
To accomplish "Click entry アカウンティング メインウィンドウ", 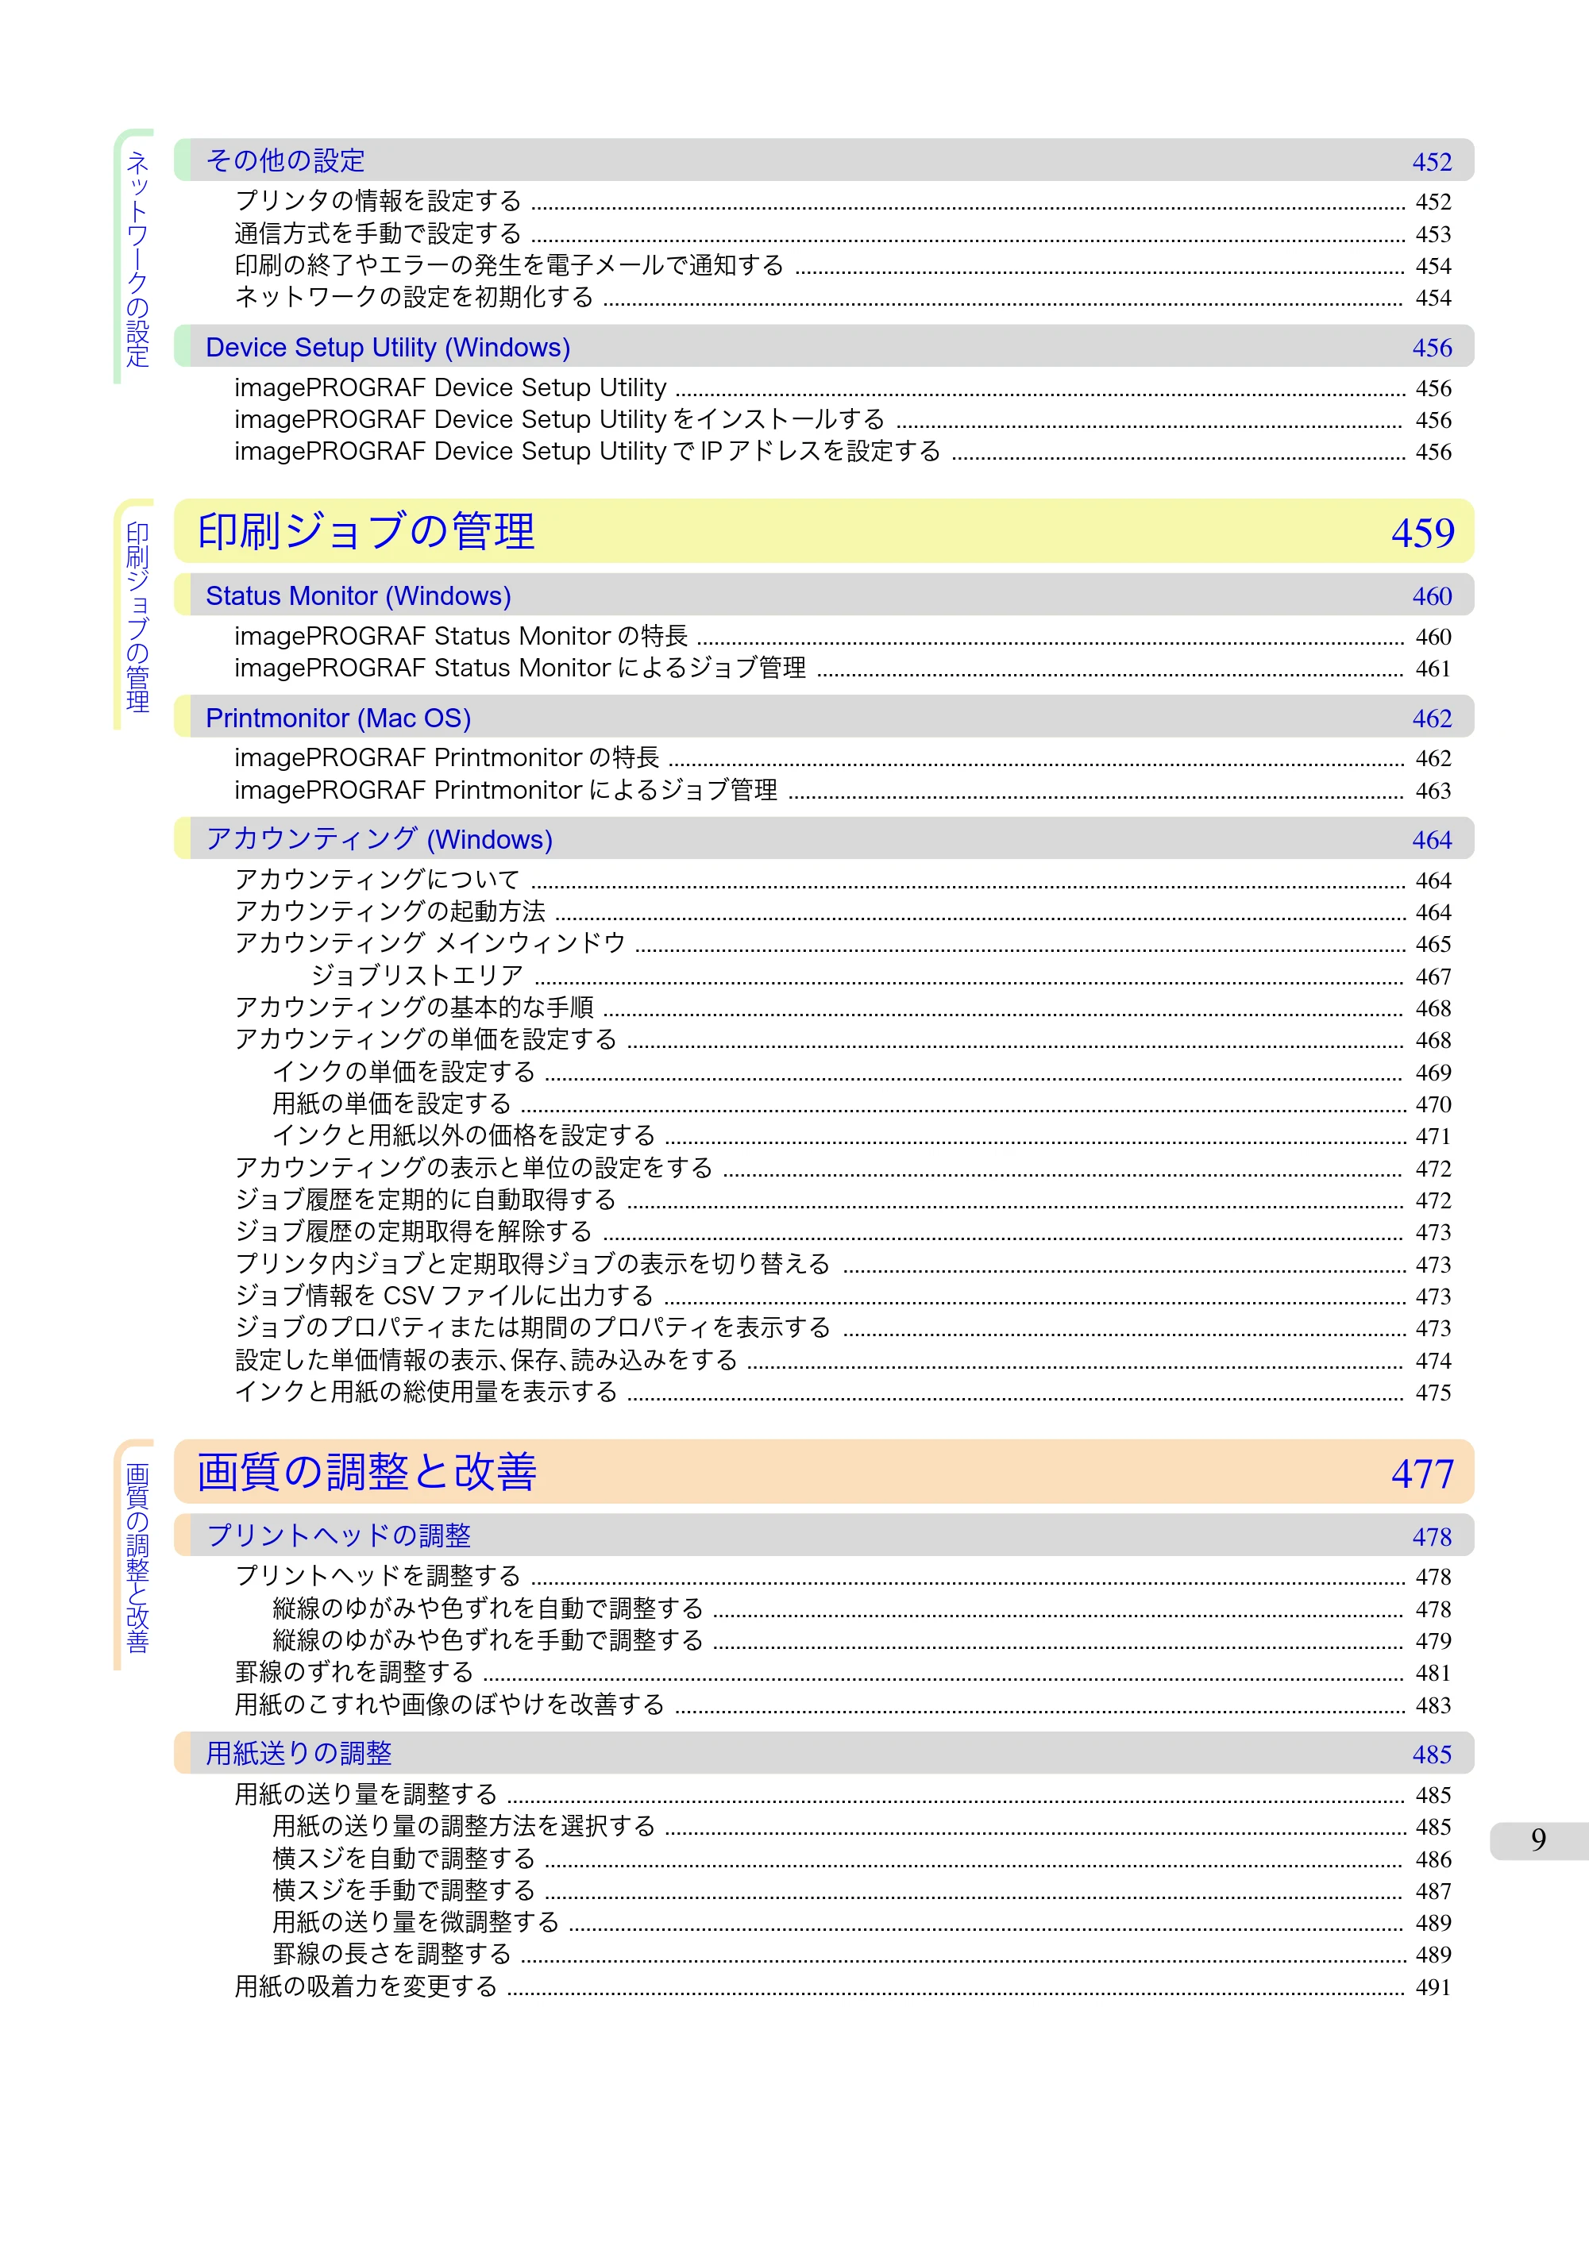I will click(843, 944).
